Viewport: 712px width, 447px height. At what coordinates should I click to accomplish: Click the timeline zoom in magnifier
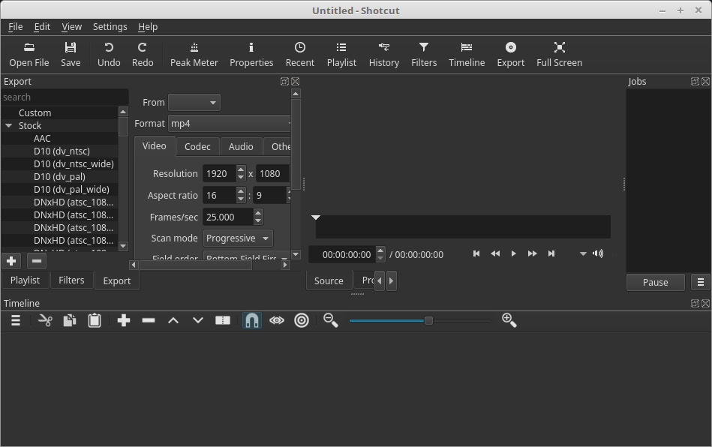tap(509, 321)
